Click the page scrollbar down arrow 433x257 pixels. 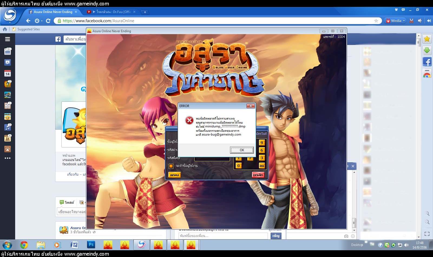(x=418, y=237)
